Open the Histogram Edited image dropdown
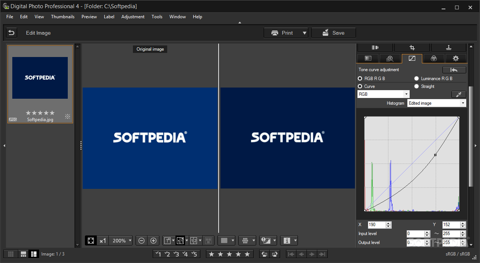 [x=436, y=103]
